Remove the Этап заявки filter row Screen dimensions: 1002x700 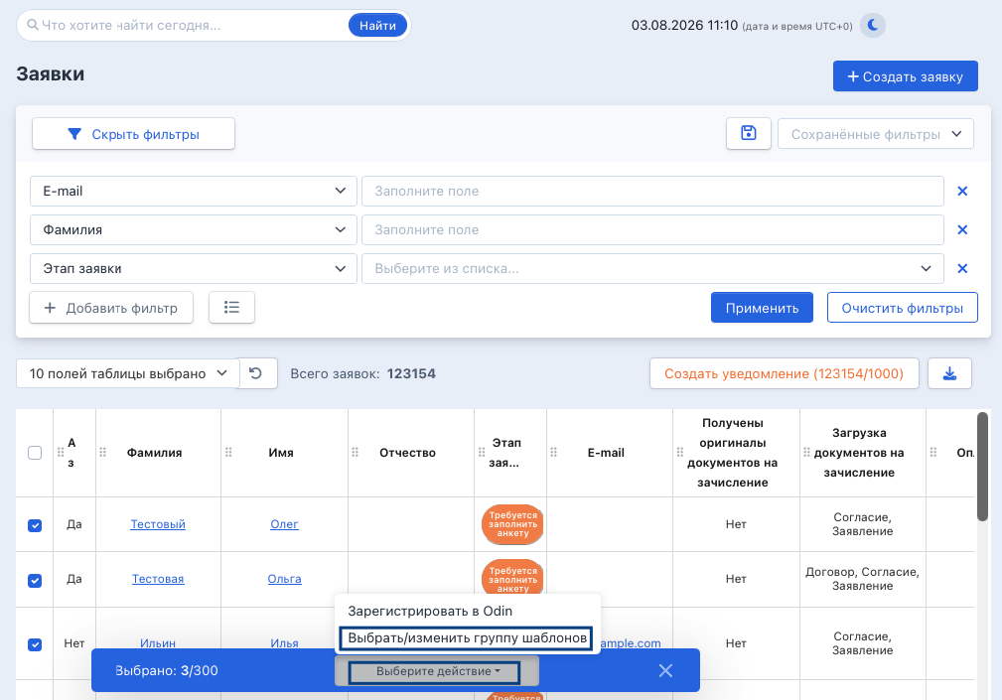click(962, 269)
